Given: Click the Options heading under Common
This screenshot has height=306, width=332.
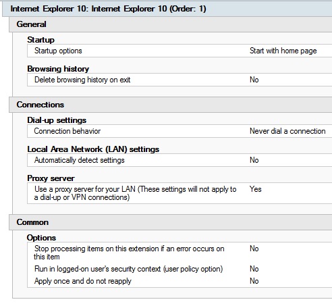Looking at the screenshot, I should tap(41, 238).
